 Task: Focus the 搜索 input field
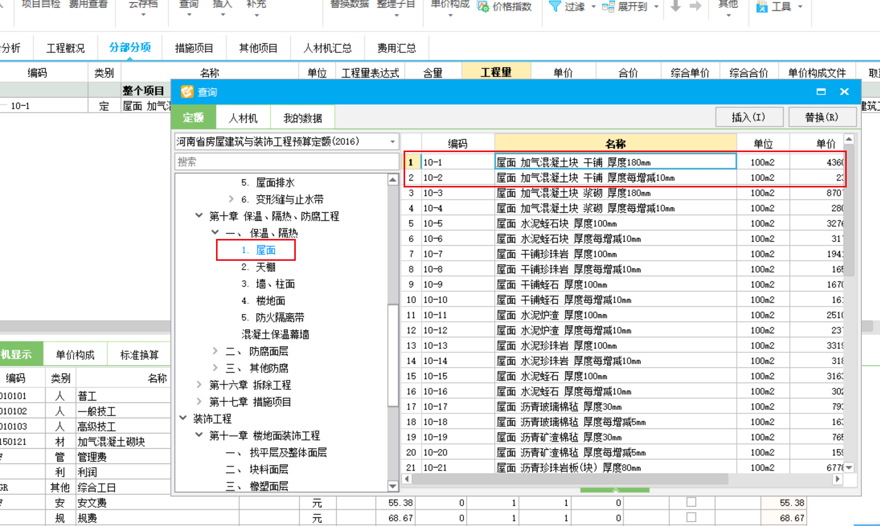287,161
